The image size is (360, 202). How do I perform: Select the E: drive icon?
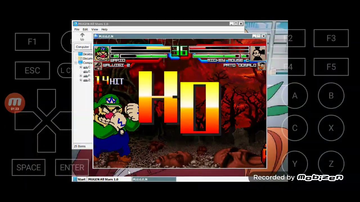coord(85,72)
